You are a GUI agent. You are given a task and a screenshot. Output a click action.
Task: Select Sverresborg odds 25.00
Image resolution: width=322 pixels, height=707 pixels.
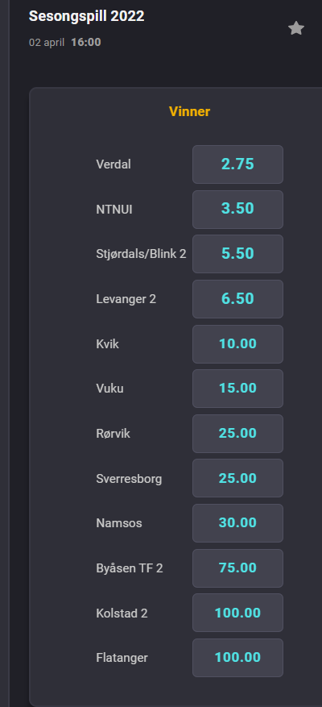tap(237, 478)
